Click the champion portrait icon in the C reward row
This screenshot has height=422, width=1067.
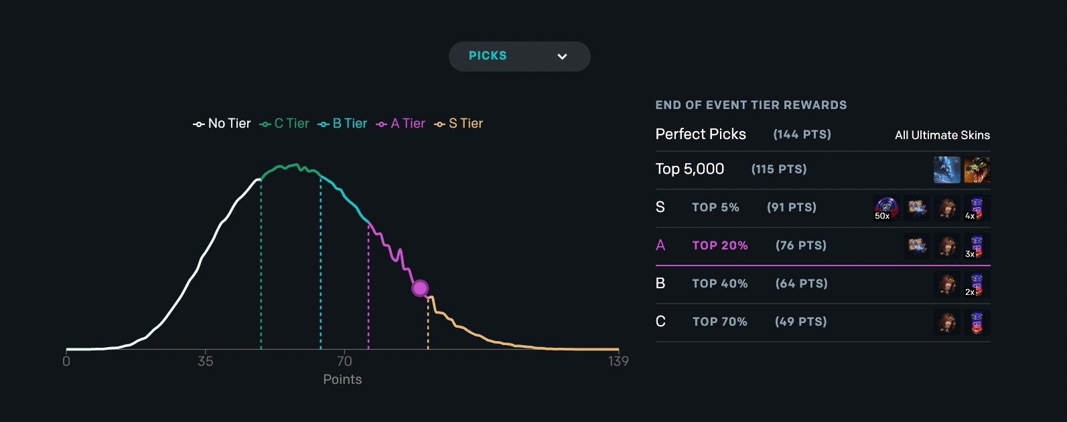coord(946,322)
